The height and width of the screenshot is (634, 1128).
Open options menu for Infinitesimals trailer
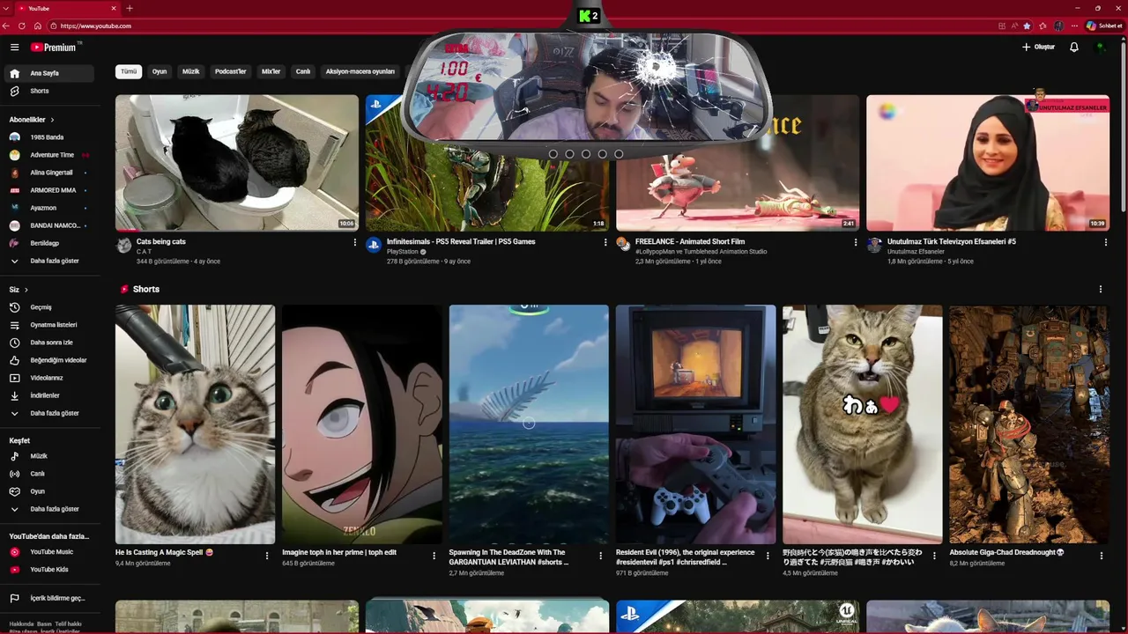[605, 242]
